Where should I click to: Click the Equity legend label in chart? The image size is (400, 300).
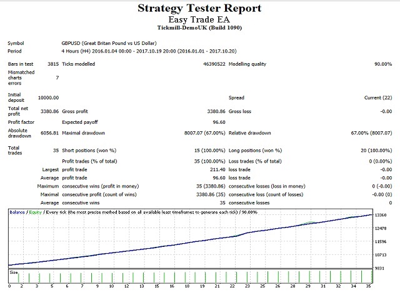coord(35,212)
